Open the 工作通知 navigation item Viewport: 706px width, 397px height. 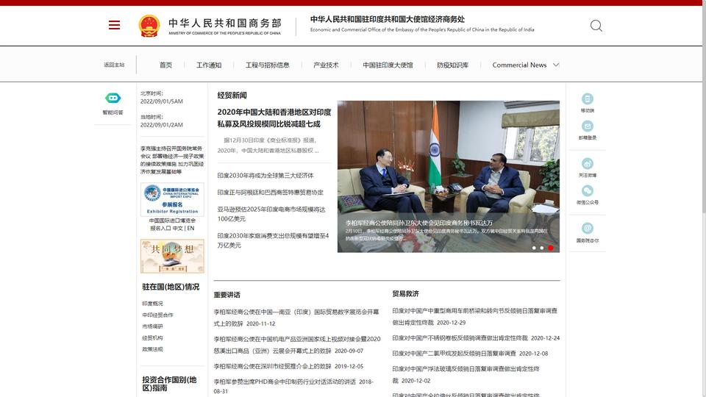tap(209, 65)
